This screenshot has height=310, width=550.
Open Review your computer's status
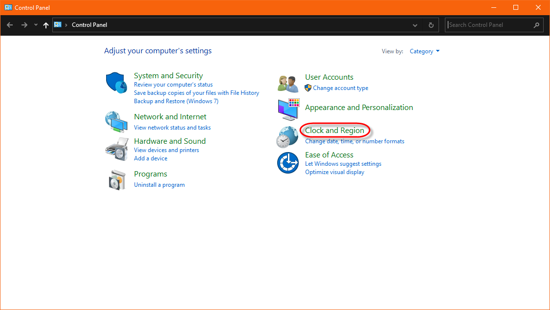[x=173, y=85]
